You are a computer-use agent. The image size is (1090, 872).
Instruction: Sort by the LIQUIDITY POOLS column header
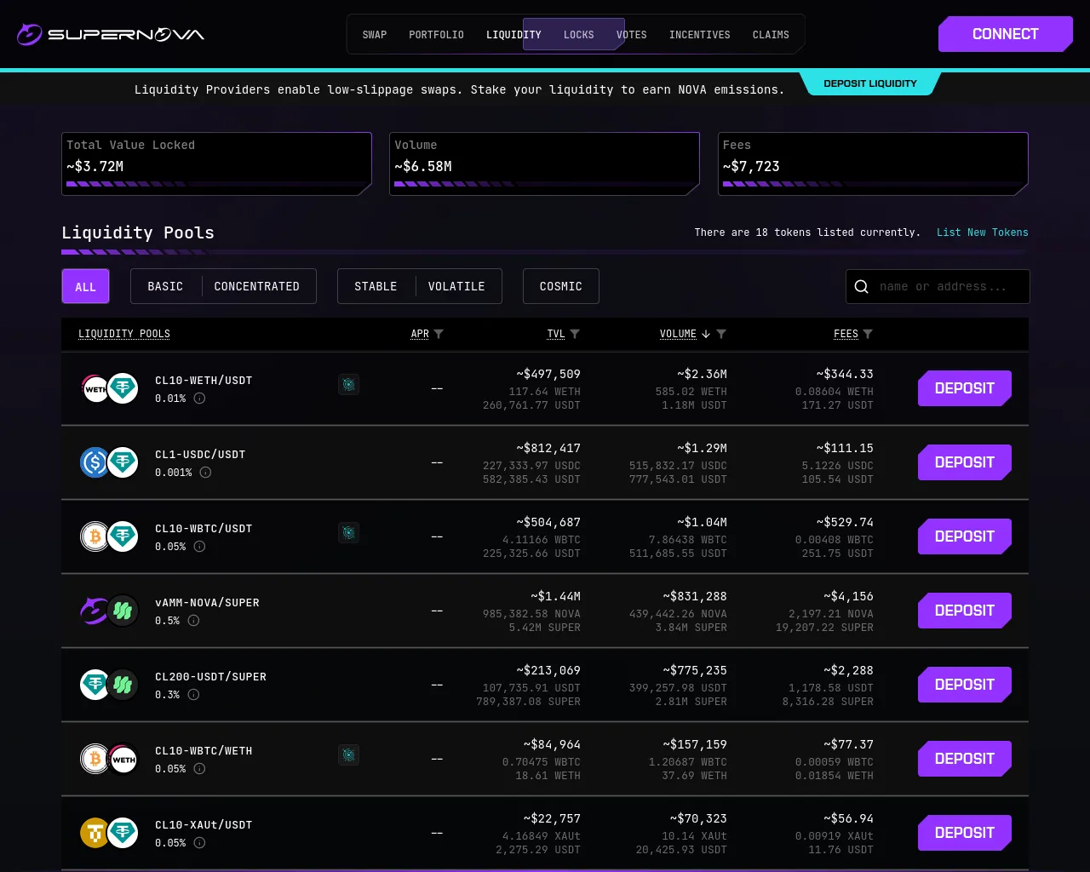coord(124,334)
